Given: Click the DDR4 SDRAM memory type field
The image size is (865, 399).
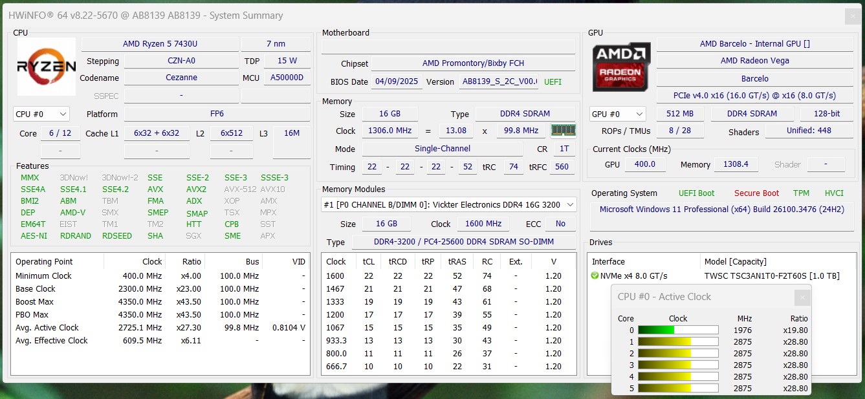Looking at the screenshot, I should (525, 114).
